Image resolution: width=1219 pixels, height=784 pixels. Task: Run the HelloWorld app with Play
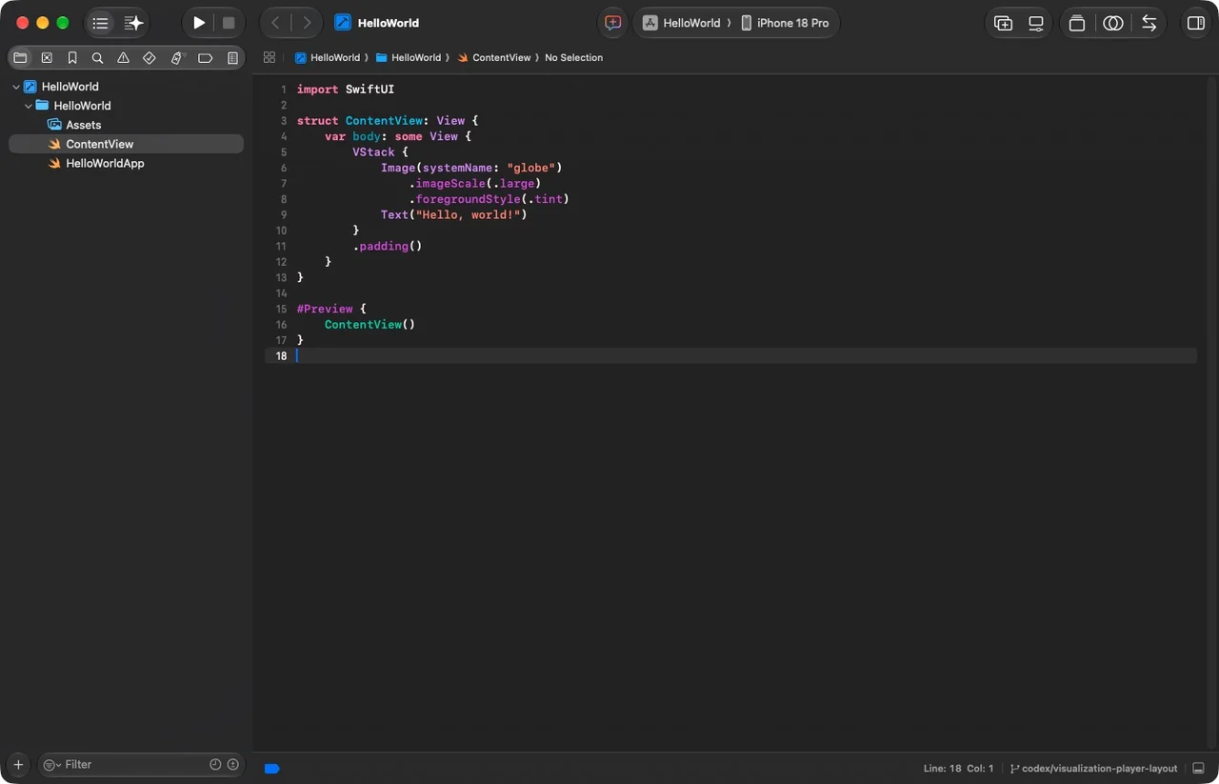tap(199, 23)
